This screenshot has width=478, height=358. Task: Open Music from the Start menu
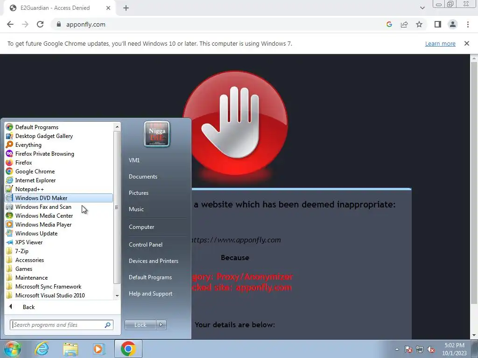click(136, 209)
